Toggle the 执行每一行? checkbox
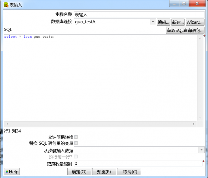 pos(76,157)
